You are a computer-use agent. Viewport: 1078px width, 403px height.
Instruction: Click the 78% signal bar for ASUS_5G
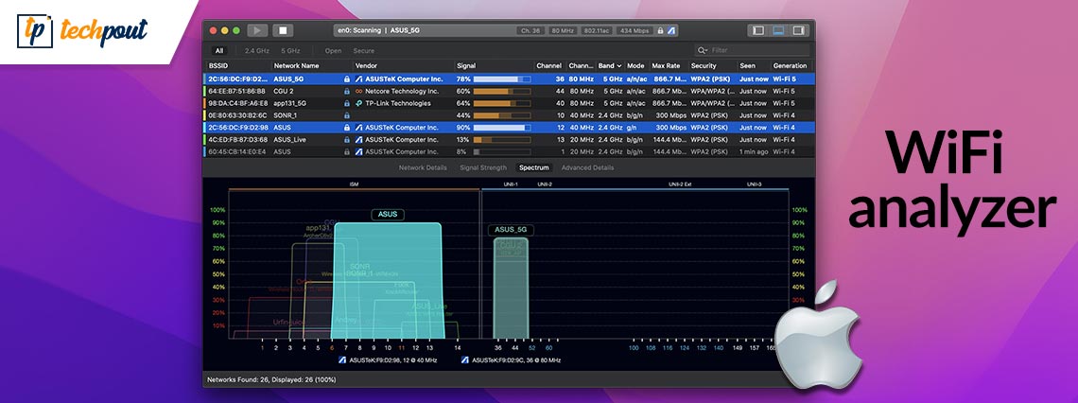(x=502, y=79)
